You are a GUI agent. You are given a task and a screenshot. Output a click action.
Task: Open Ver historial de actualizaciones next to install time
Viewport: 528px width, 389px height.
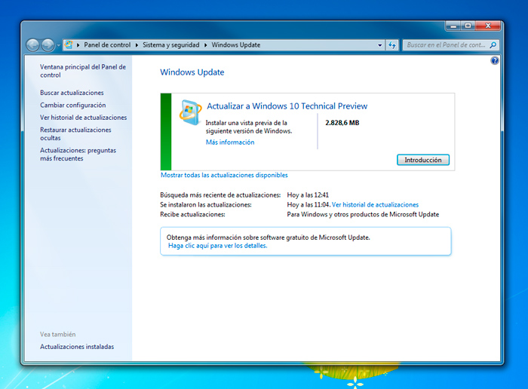tap(375, 204)
